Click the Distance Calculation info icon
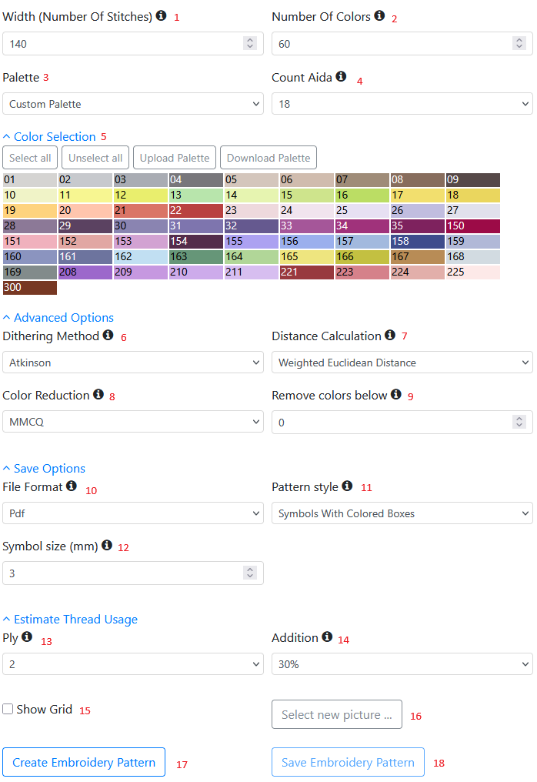 click(390, 335)
